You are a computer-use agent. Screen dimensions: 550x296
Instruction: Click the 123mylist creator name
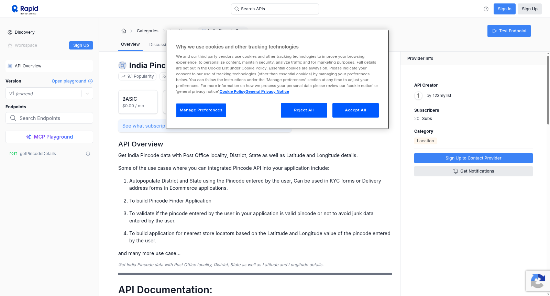[x=442, y=96]
